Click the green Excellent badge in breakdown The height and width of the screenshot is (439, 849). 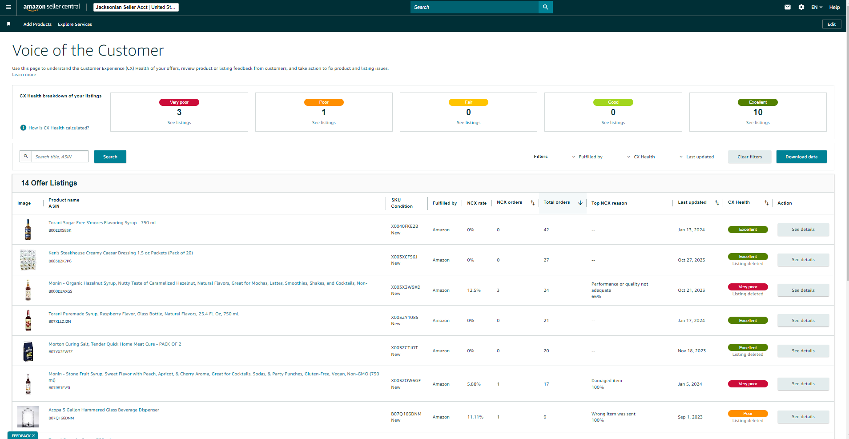(x=758, y=102)
